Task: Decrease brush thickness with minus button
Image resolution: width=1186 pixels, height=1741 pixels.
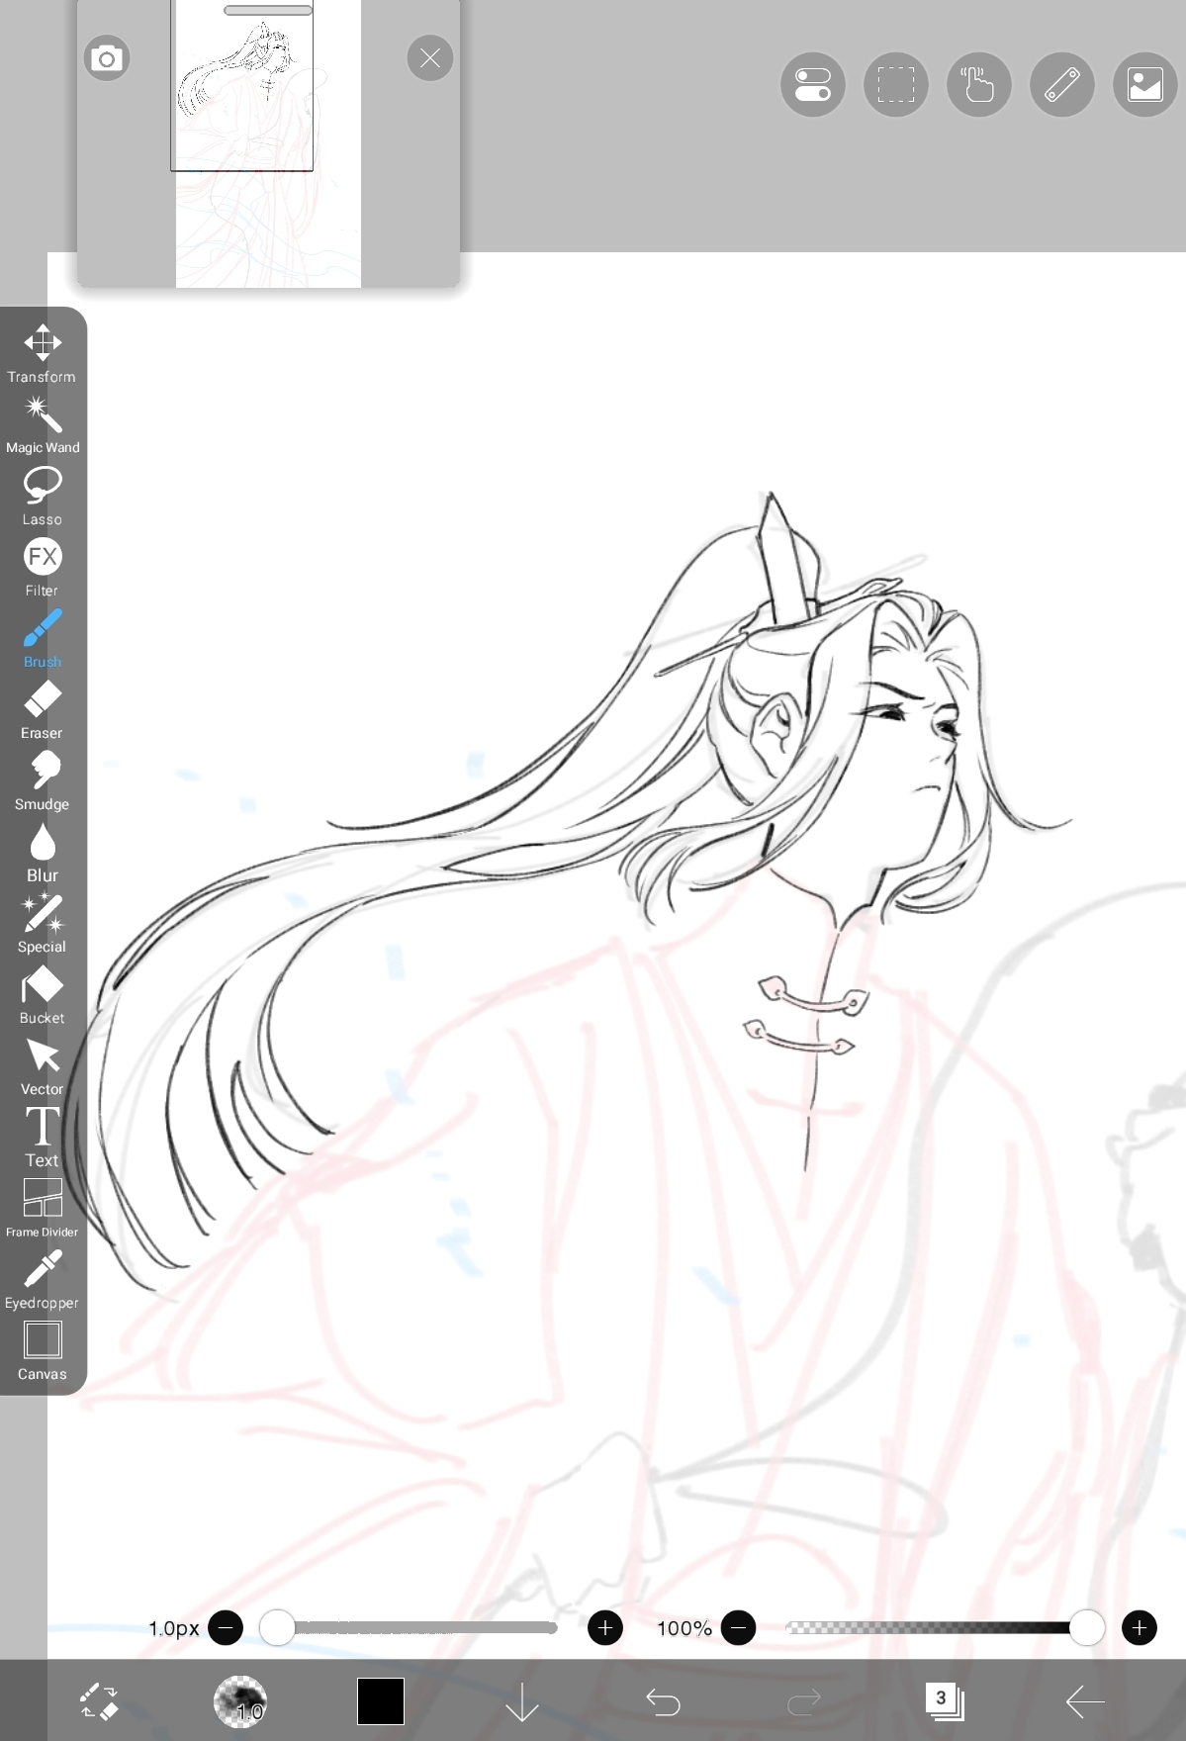Action: (226, 1627)
